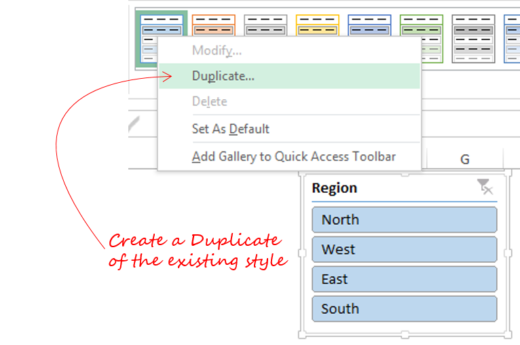
Task: Filter slicer by East
Action: pyautogui.click(x=405, y=279)
